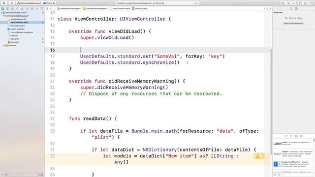Click the "SomeVal" string on line 17

(166, 56)
